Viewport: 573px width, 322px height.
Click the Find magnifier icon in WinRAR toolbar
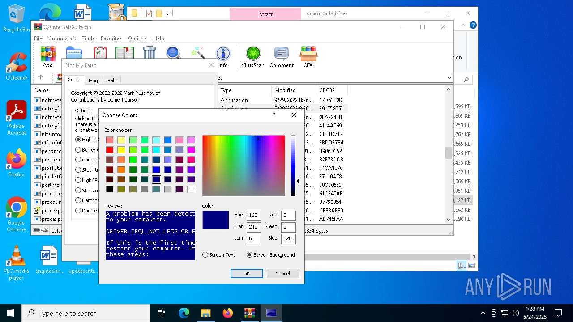(x=173, y=52)
